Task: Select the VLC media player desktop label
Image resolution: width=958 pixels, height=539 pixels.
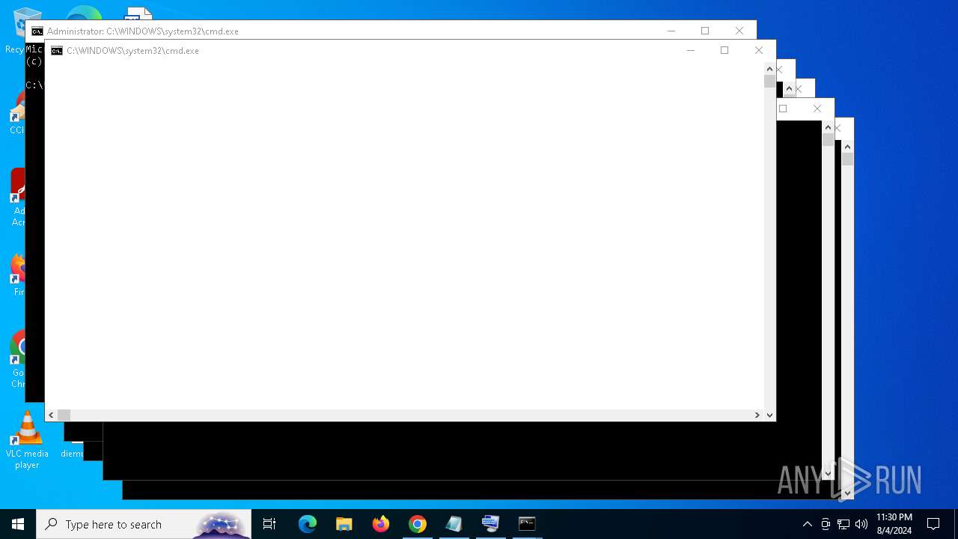Action: click(27, 459)
